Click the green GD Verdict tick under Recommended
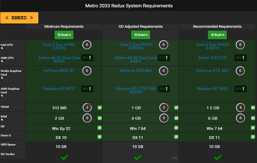The height and width of the screenshot is (163, 257). coord(218,157)
